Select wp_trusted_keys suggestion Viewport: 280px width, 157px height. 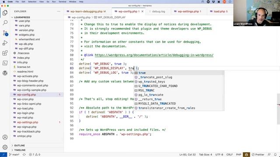(x=179, y=82)
